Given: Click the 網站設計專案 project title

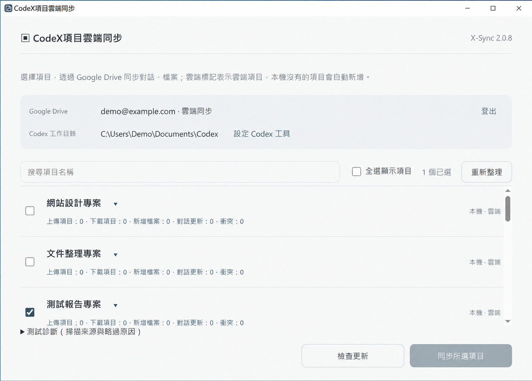Looking at the screenshot, I should tap(74, 203).
